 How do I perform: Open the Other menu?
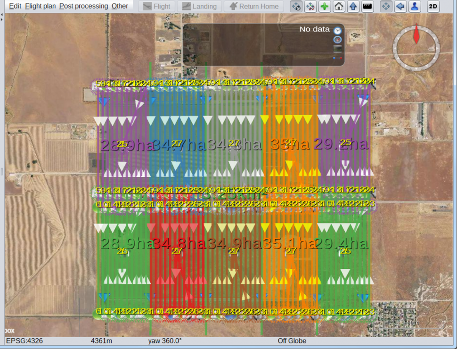[x=120, y=6]
